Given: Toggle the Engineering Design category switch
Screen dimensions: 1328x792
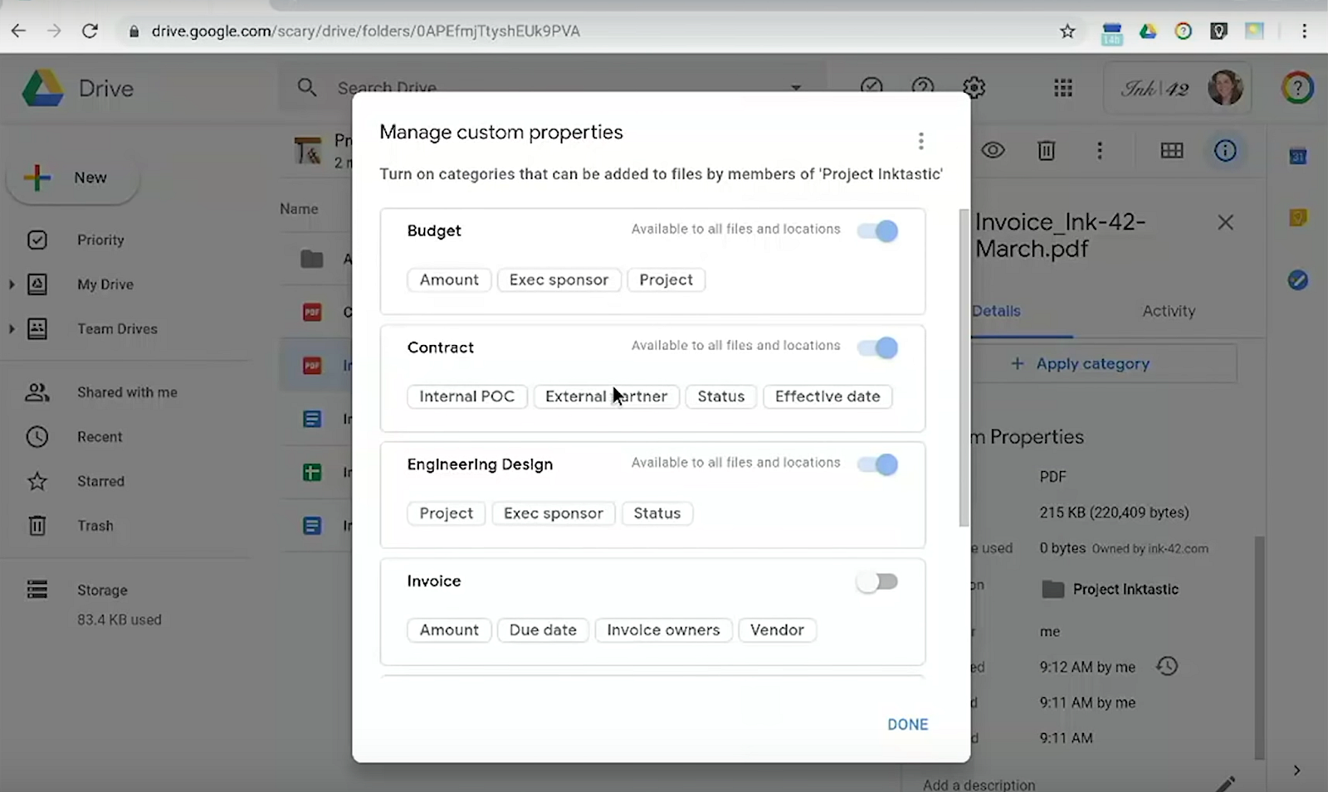Looking at the screenshot, I should [877, 464].
